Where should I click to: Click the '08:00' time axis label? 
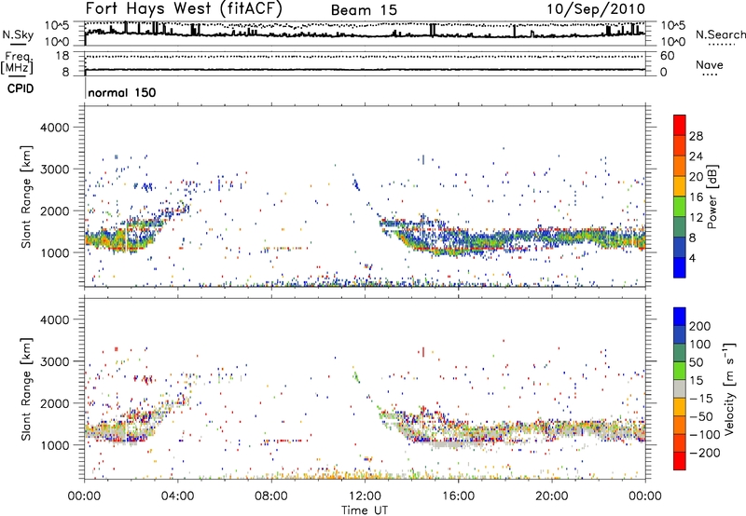tap(271, 496)
